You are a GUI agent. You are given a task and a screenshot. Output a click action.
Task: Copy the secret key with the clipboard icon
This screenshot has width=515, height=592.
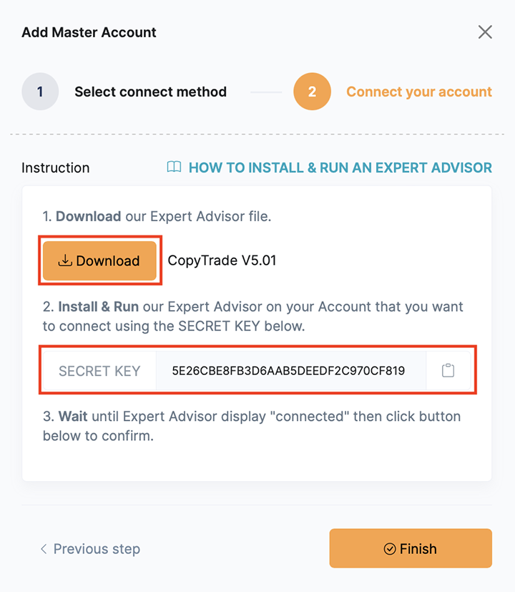(x=448, y=370)
